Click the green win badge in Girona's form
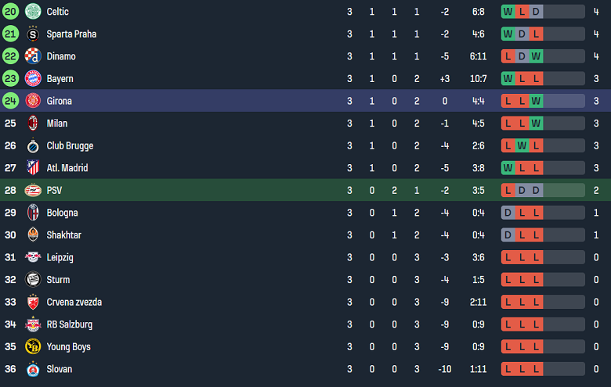This screenshot has width=611, height=387. tap(536, 101)
